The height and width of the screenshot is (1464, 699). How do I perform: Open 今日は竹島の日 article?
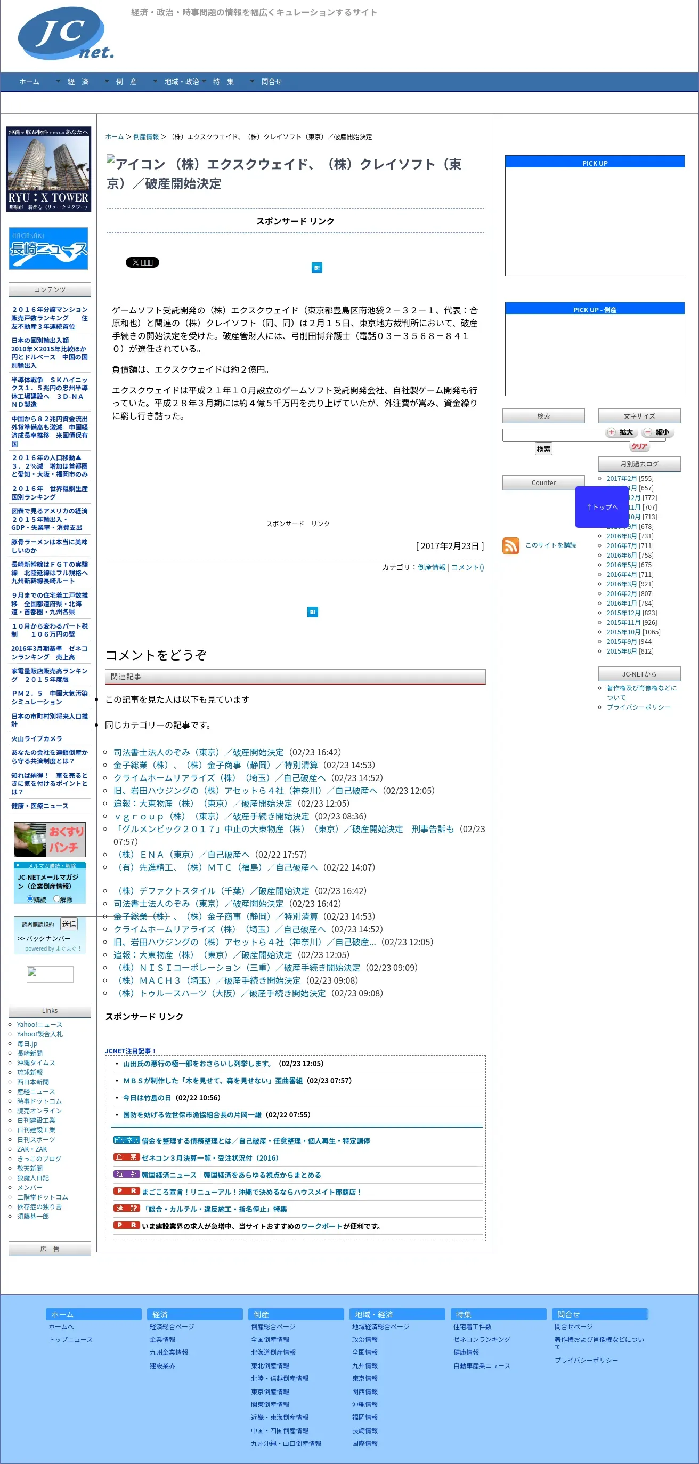147,1097
